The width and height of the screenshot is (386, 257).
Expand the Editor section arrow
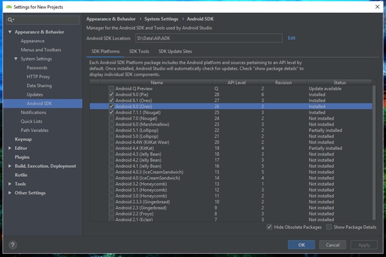10,148
